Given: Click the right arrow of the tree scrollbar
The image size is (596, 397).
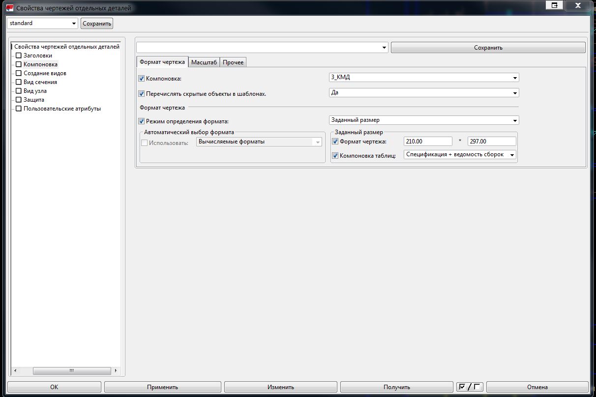Looking at the screenshot, I should pyautogui.click(x=116, y=370).
